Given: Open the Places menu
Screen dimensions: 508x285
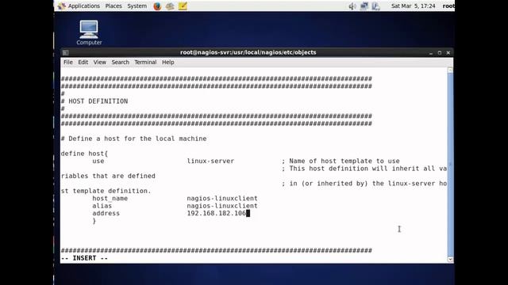Looking at the screenshot, I should click(x=114, y=6).
